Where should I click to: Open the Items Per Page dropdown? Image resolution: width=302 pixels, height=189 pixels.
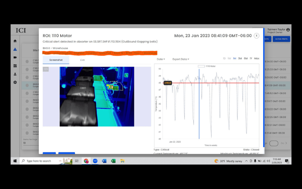pyautogui.click(x=29, y=143)
